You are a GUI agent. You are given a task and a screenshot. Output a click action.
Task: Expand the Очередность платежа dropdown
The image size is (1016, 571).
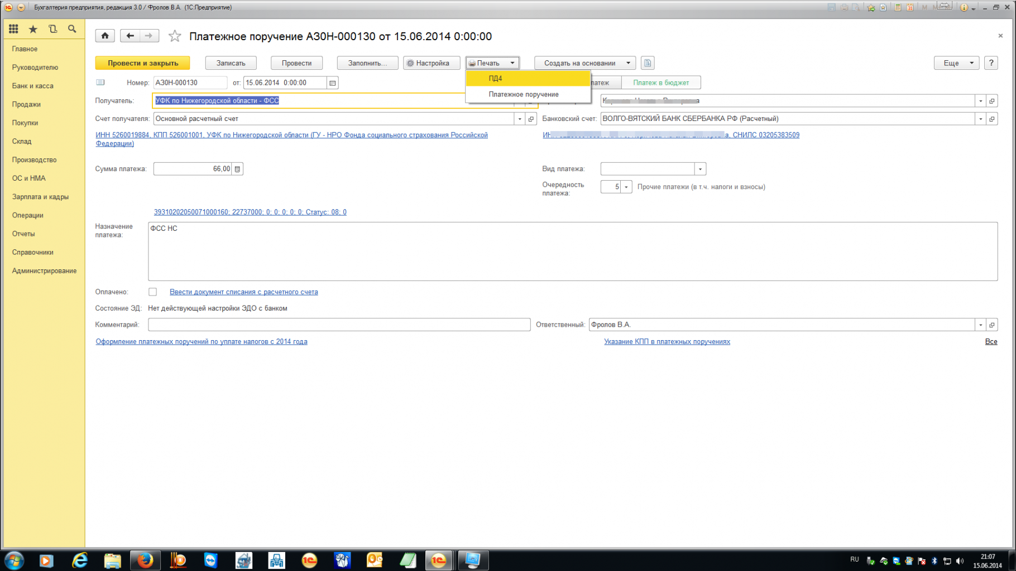pos(626,187)
